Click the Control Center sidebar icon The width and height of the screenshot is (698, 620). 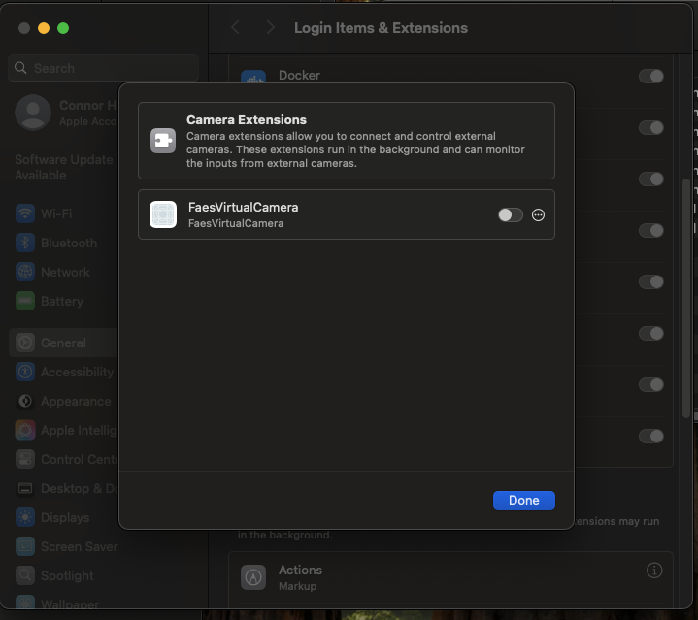[x=25, y=460]
